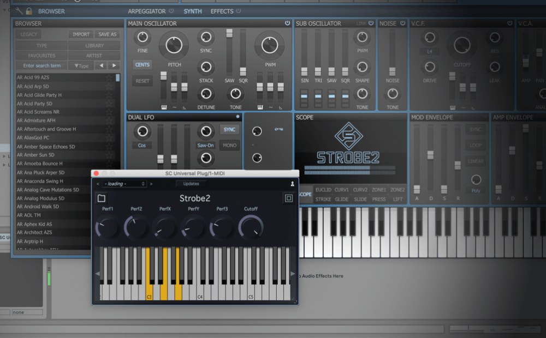This screenshot has width=546, height=338.
Task: Select 'AR Architect AZS' preset
Action: click(34, 232)
